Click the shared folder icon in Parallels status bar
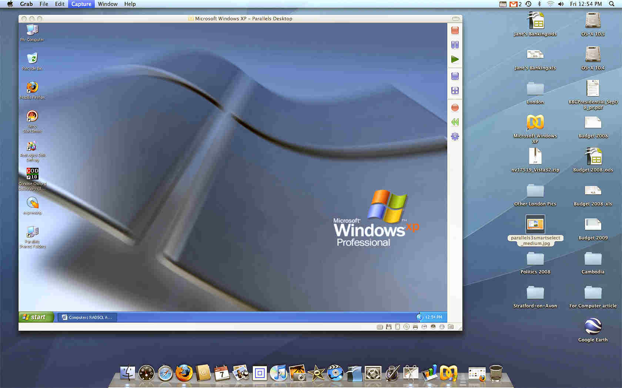The image size is (622, 388). click(451, 327)
